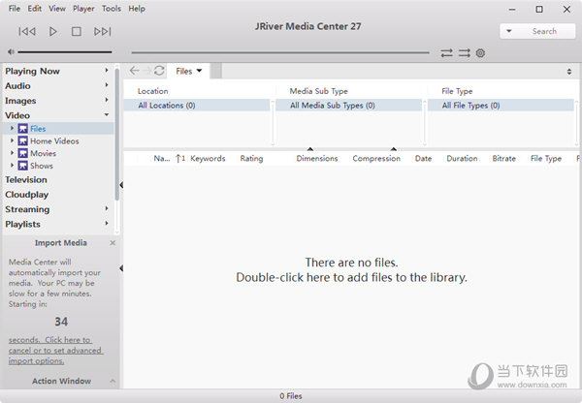This screenshot has height=403, width=582.
Task: Sort by the Rating column
Action: (x=251, y=159)
